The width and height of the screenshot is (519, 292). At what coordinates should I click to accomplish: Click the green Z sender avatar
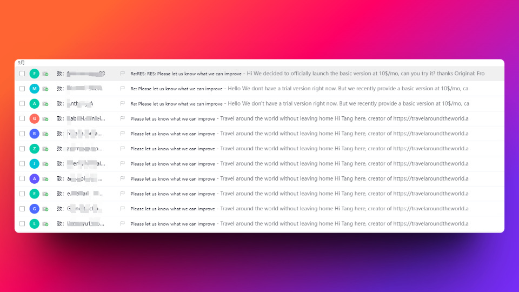(x=35, y=149)
